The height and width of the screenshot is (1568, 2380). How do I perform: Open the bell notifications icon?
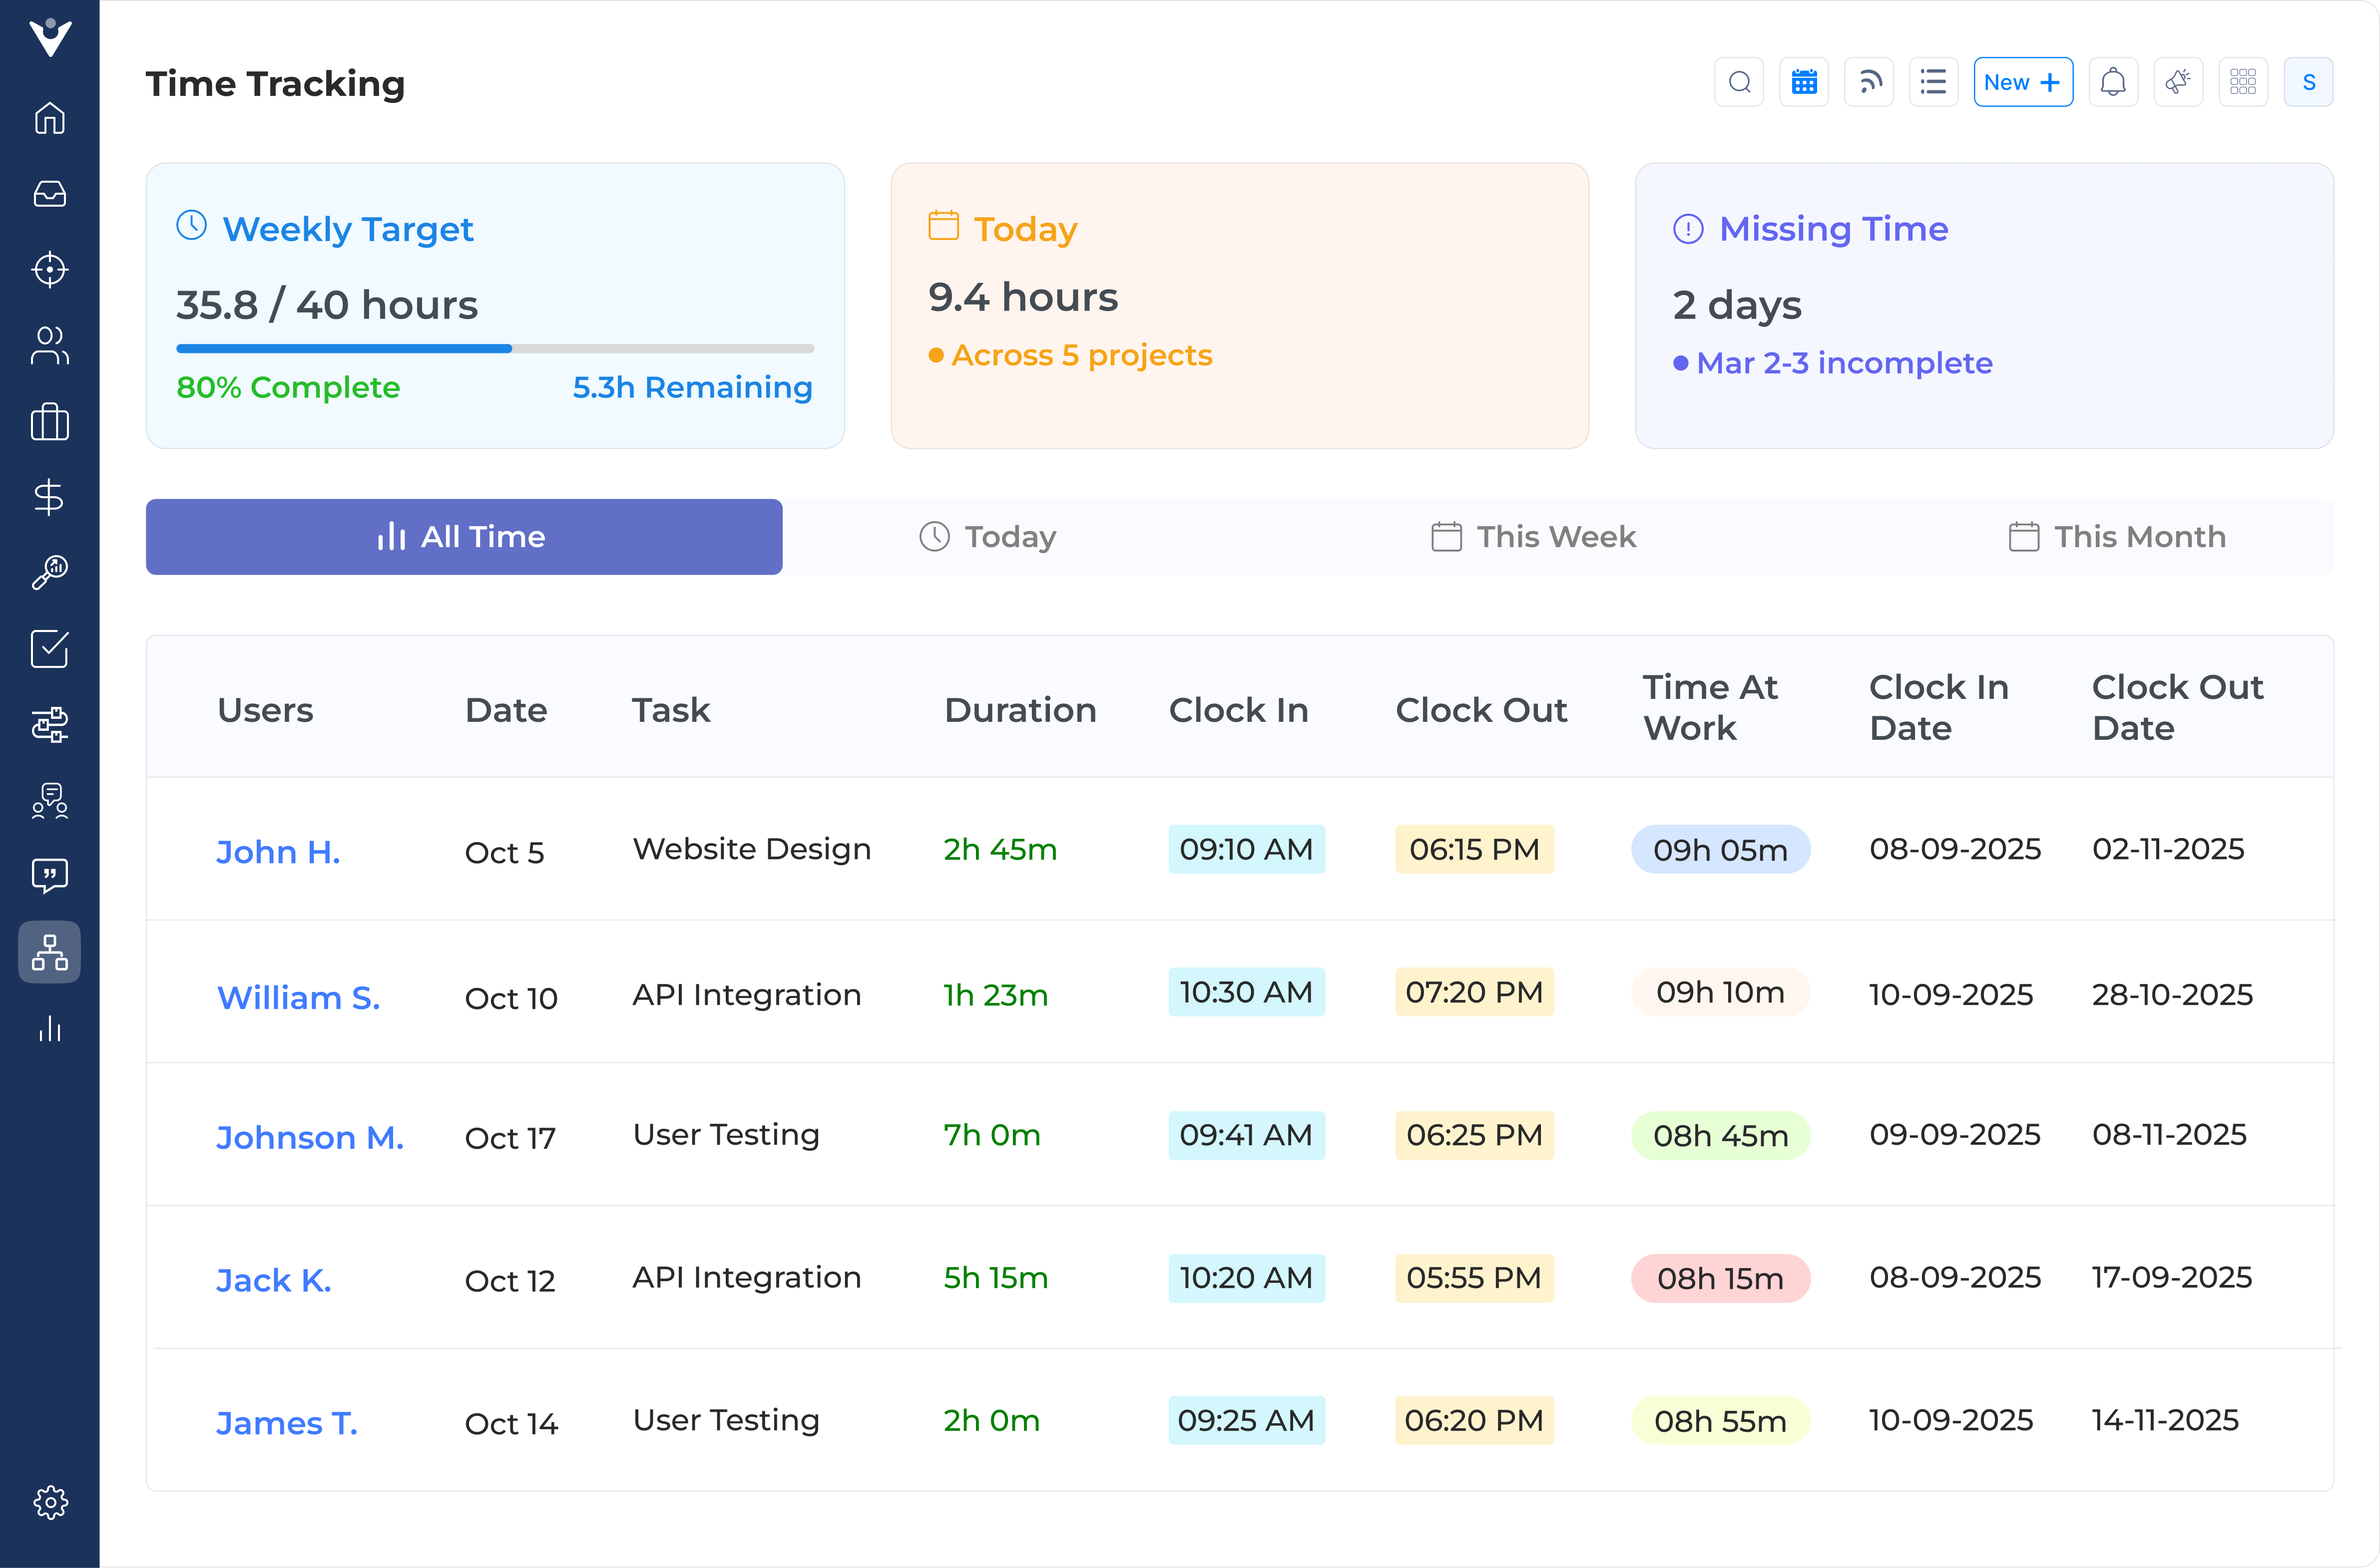coord(2114,81)
